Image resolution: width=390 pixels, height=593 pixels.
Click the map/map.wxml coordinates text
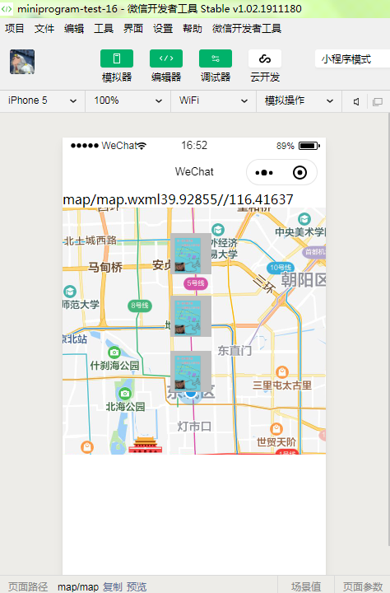click(178, 199)
